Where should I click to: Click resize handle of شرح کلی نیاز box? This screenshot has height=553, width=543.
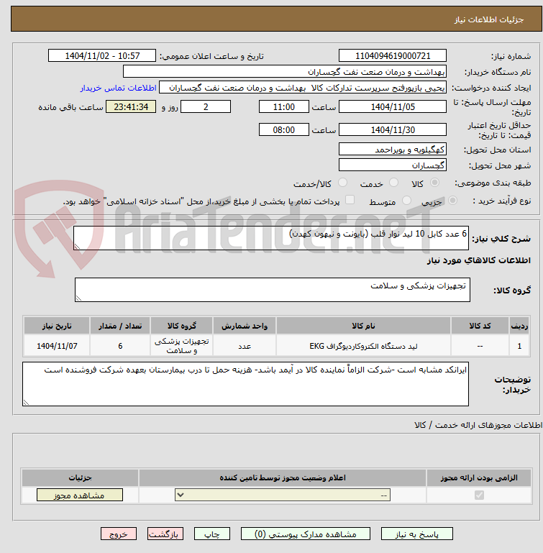tap(77, 247)
